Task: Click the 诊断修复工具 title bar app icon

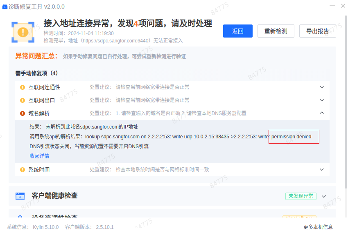Action: coord(5,7)
